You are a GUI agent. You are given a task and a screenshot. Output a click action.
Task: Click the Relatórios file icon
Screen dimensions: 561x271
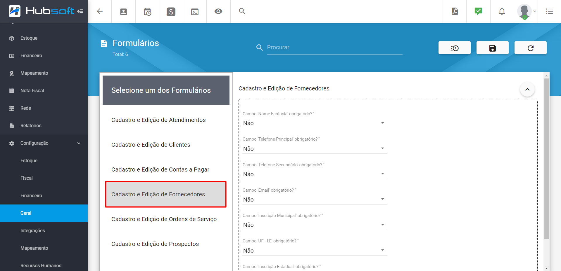(x=12, y=126)
